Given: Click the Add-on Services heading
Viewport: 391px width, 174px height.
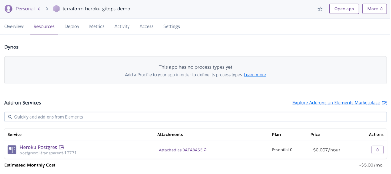Looking at the screenshot, I should (23, 103).
